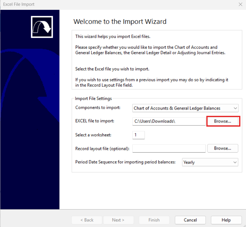Image resolution: width=246 pixels, height=227 pixels.
Task: Close the Excel File Import dialog
Action: click(x=240, y=4)
